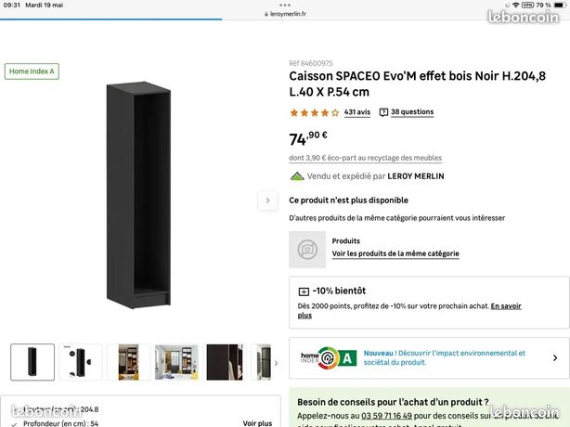Screen dimensions: 570x427
Task: Select the second thumbnail with cabinet parts
Action: coord(81,362)
